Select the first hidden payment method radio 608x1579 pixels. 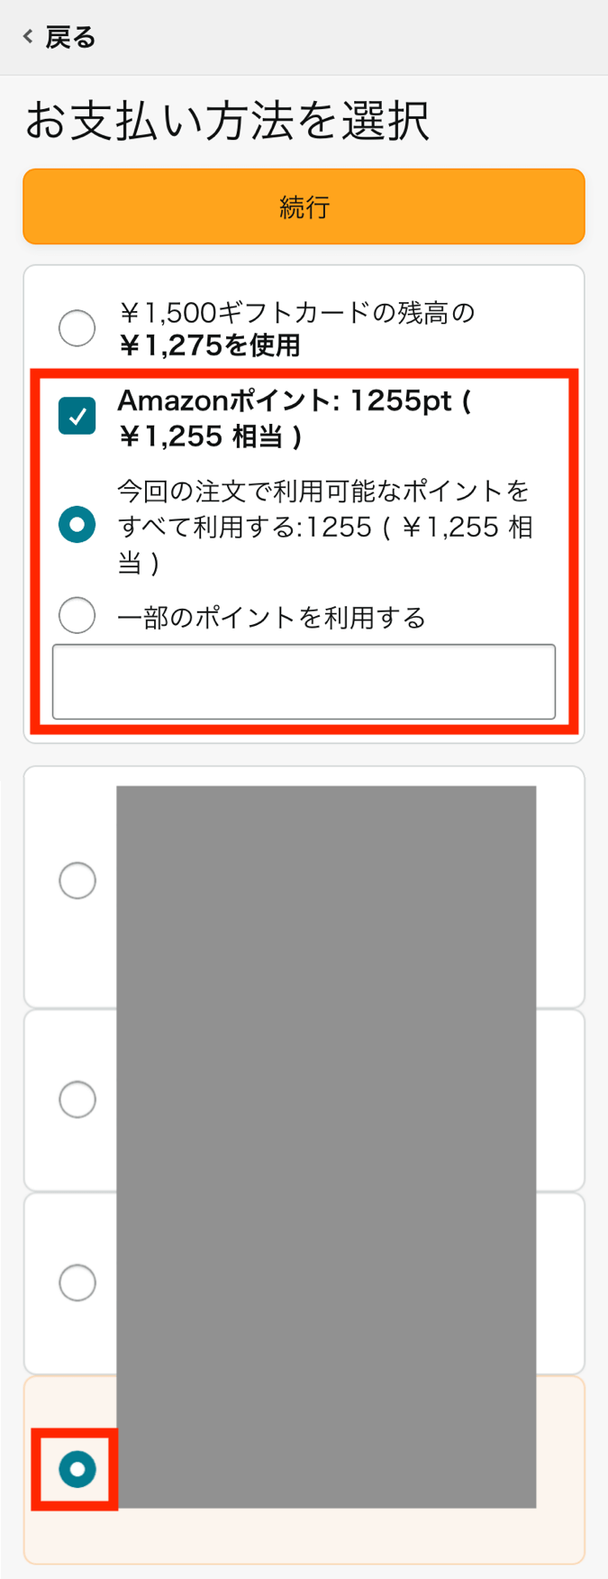pos(77,879)
